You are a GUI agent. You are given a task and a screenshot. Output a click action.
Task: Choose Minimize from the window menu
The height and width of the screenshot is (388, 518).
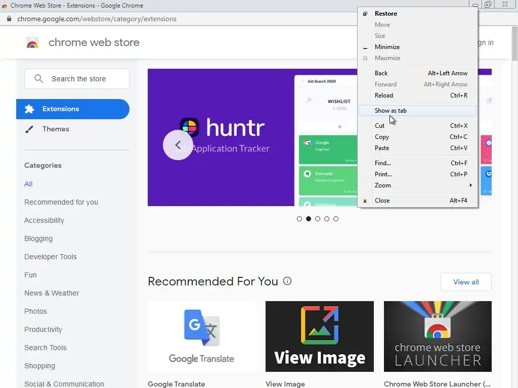[x=417, y=47]
